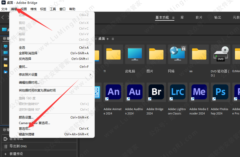
Task: Choose 全选 in the Edit menu
Action: click(22, 48)
